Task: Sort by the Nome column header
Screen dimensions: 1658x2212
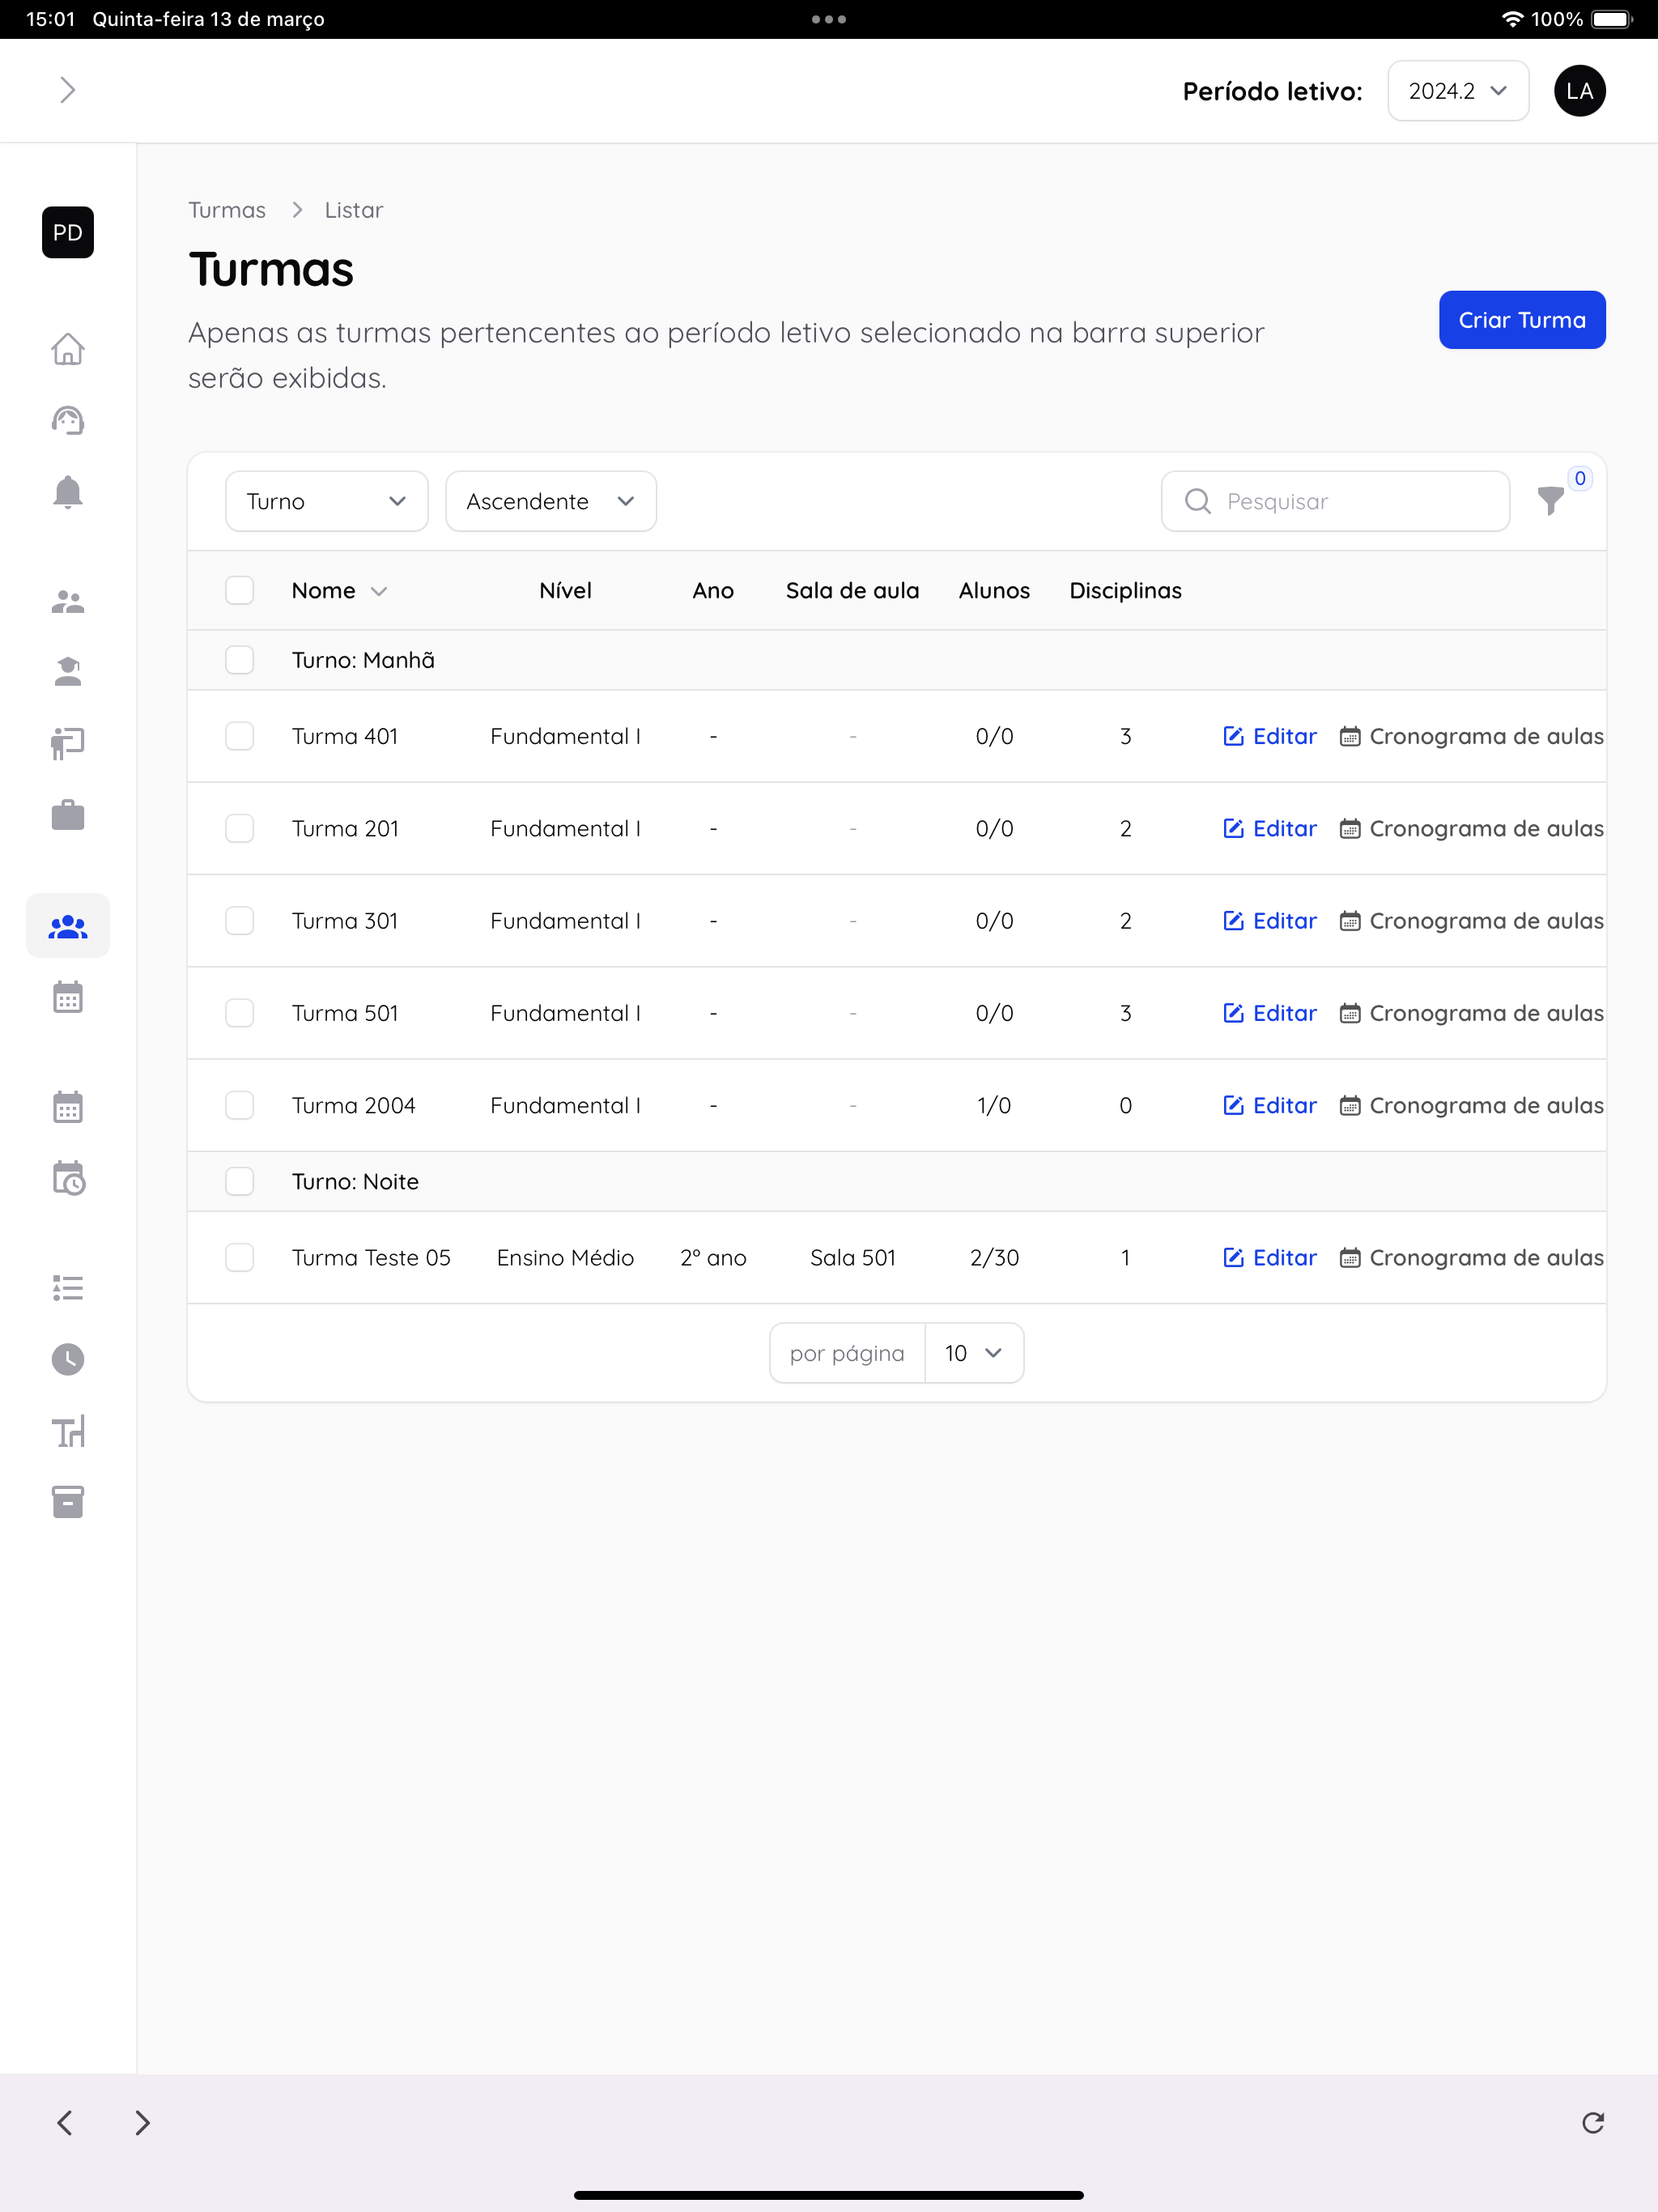Action: [338, 590]
